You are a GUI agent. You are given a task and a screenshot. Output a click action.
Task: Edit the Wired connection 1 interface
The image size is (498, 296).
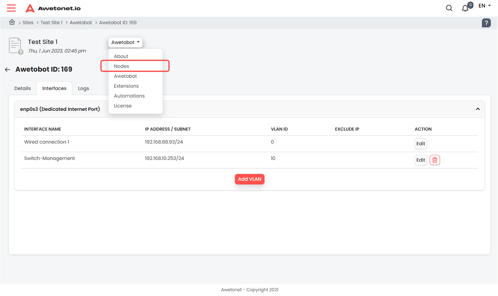click(421, 144)
